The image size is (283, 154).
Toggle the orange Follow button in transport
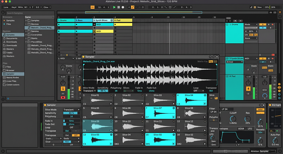[x=93, y=7]
